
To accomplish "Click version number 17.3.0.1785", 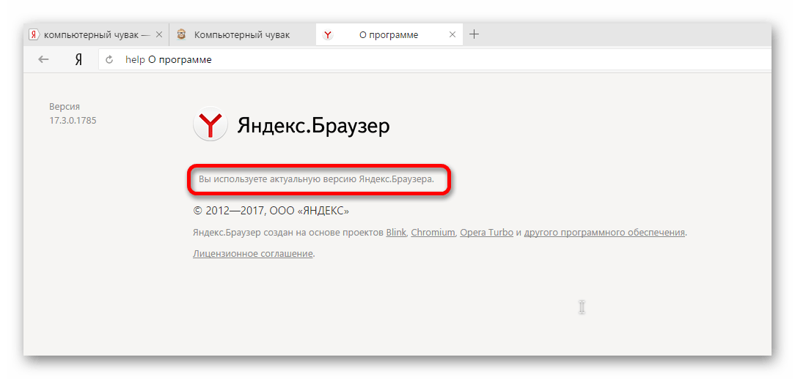I will click(73, 121).
